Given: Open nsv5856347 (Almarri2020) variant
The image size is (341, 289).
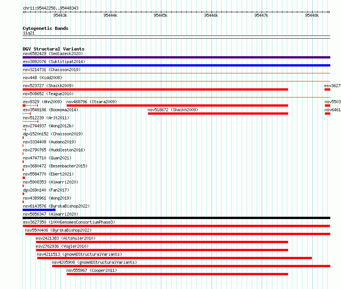Looking at the screenshot, I should click(51, 214).
